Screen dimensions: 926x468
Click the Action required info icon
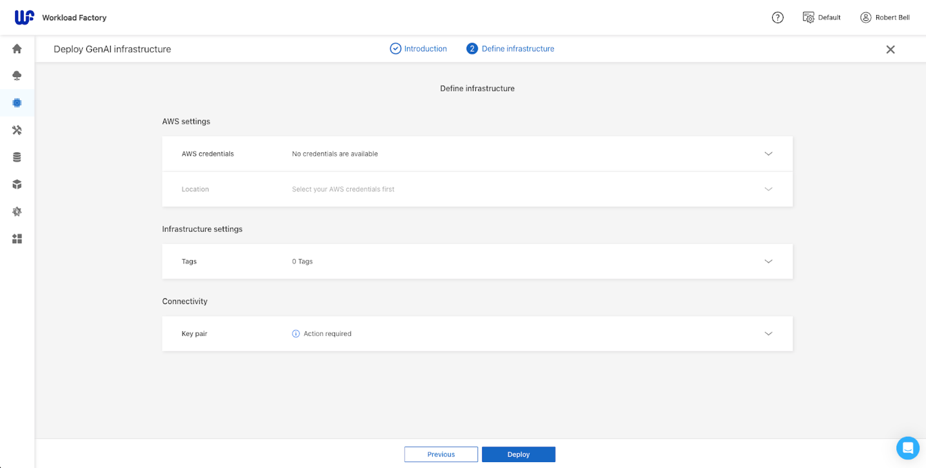coord(296,334)
